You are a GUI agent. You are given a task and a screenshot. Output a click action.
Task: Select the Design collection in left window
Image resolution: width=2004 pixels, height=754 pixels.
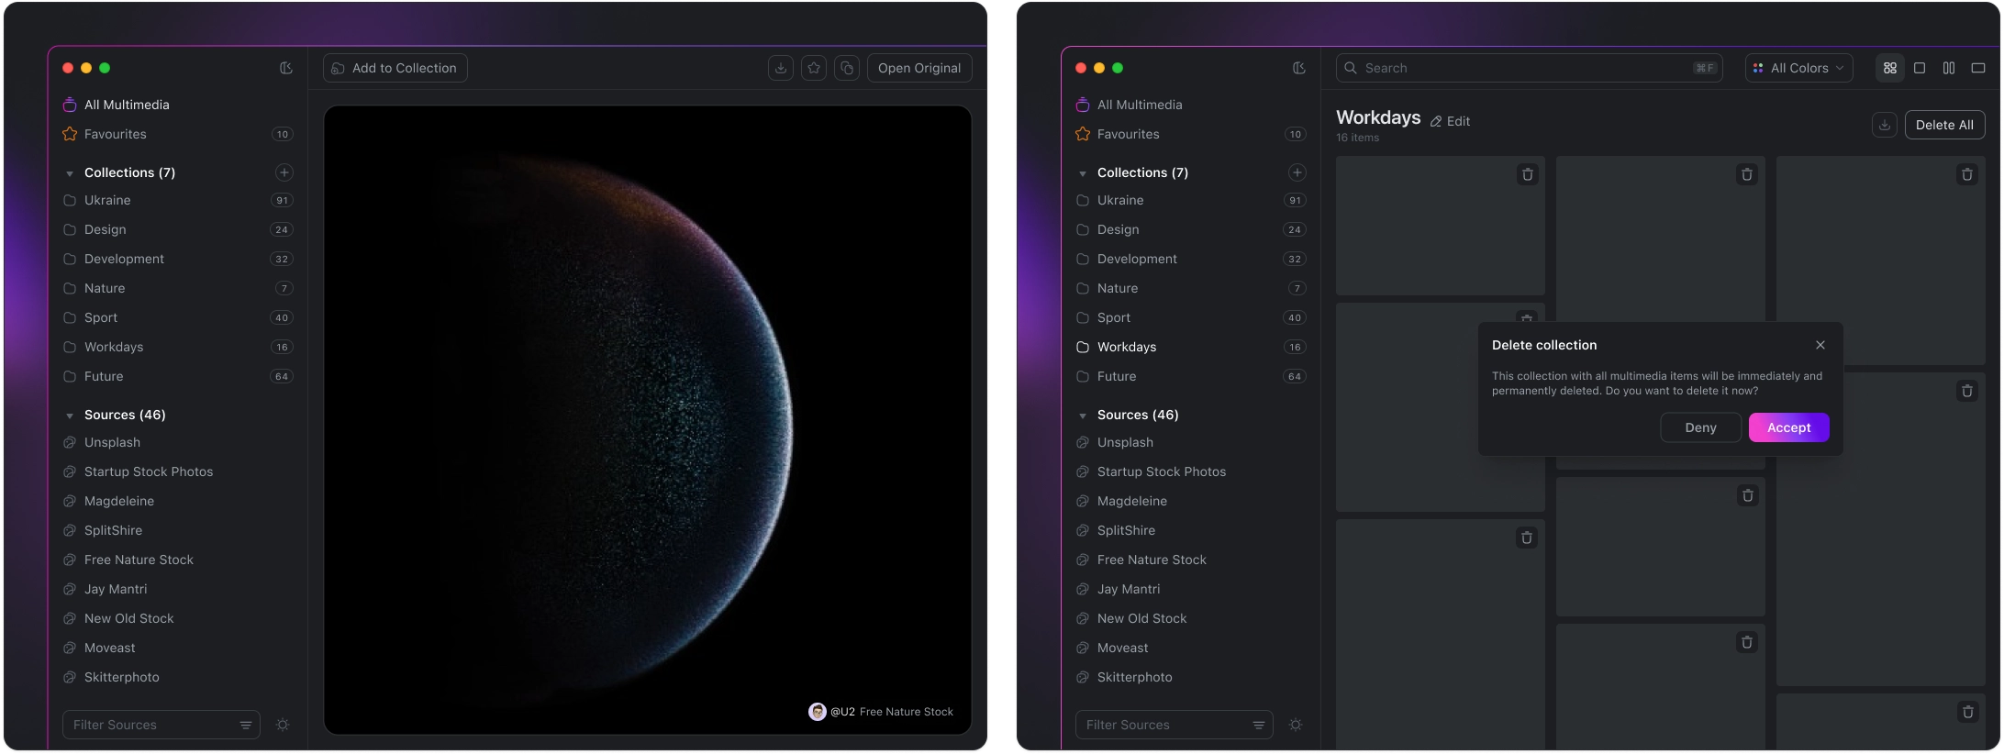[177, 229]
